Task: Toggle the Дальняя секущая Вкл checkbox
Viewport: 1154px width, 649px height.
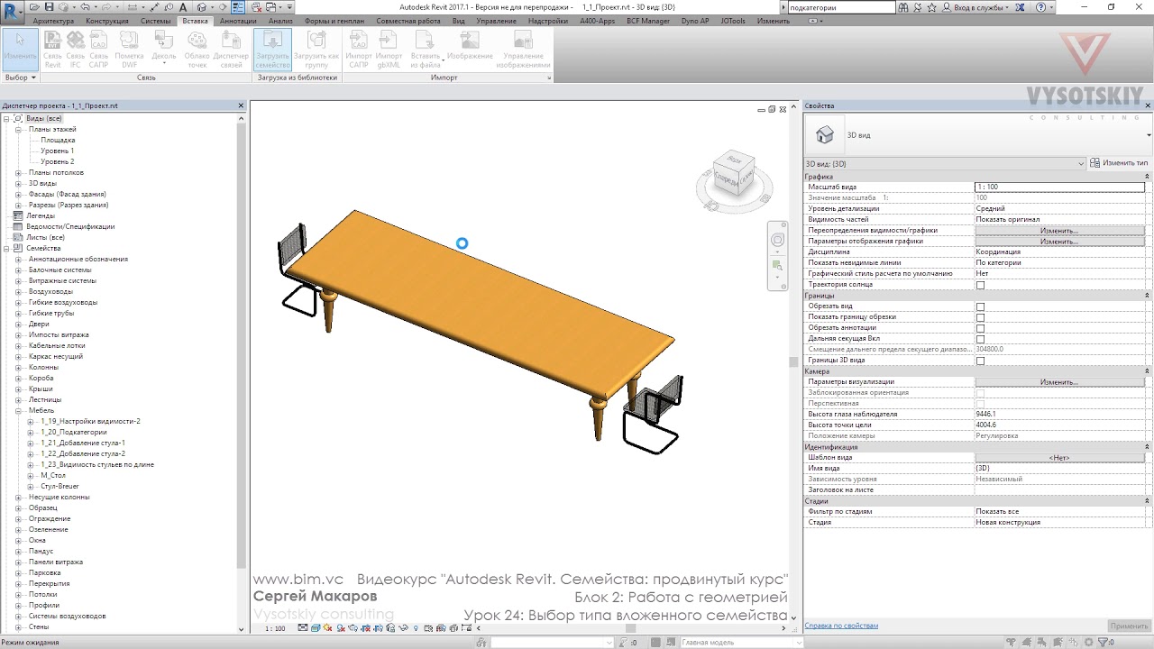Action: [980, 339]
